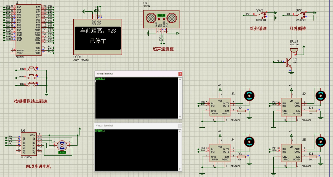The image size is (333, 177).
Task: Click the BUZ1 buzzer component
Action: click(294, 50)
